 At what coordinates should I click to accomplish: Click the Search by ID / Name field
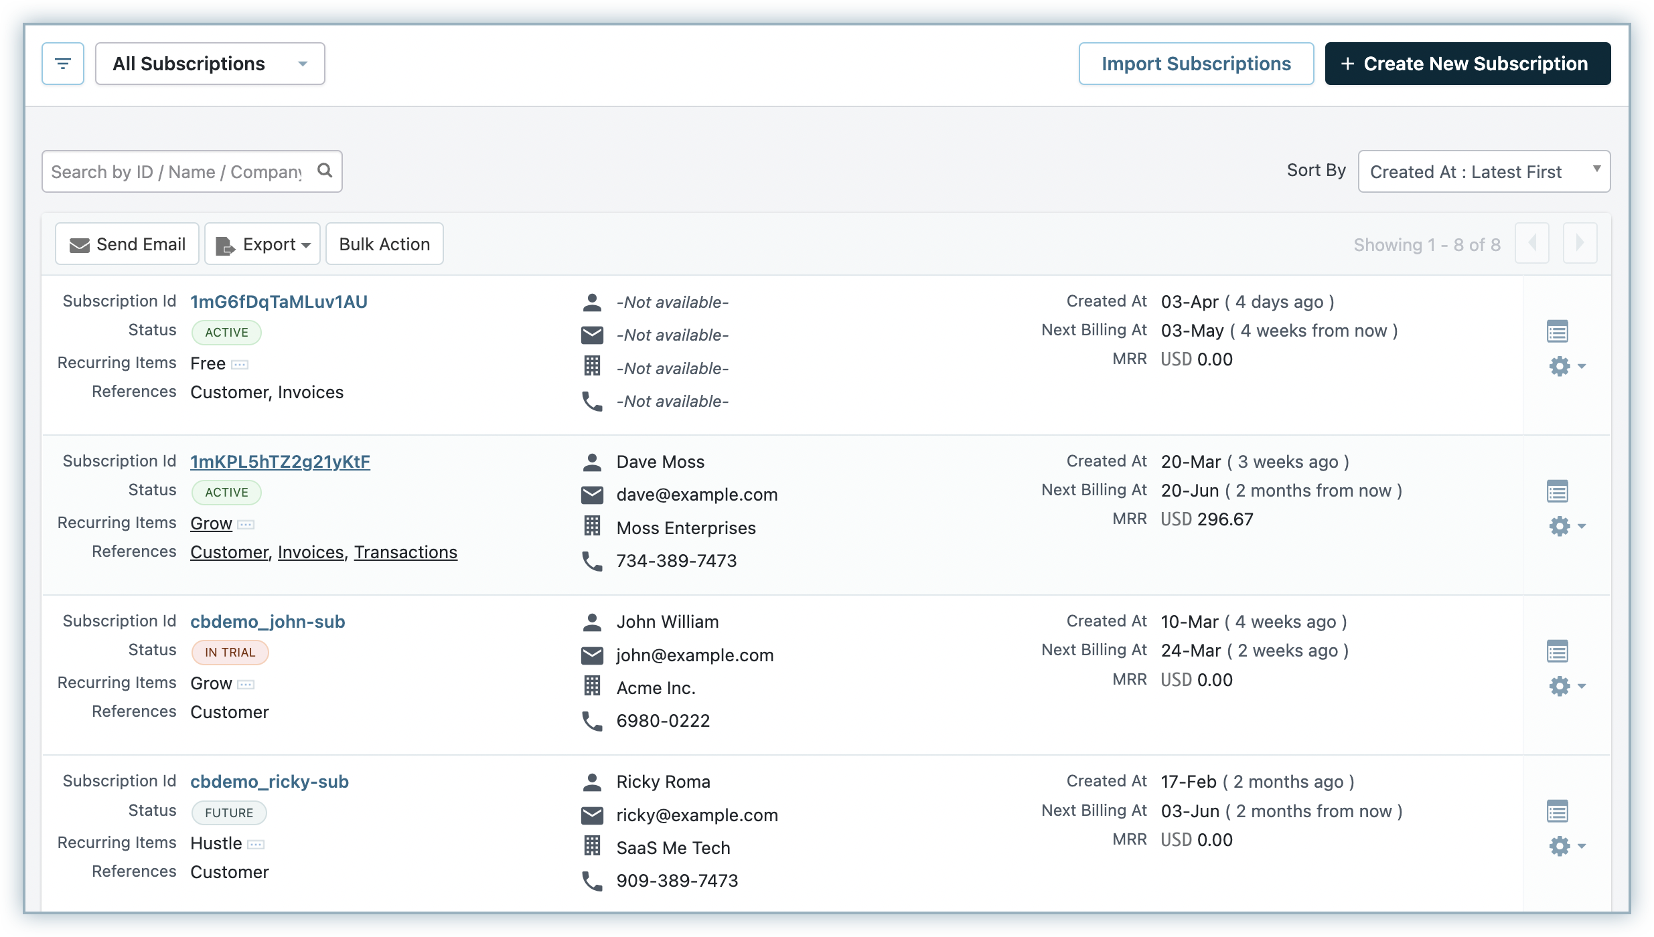191,171
